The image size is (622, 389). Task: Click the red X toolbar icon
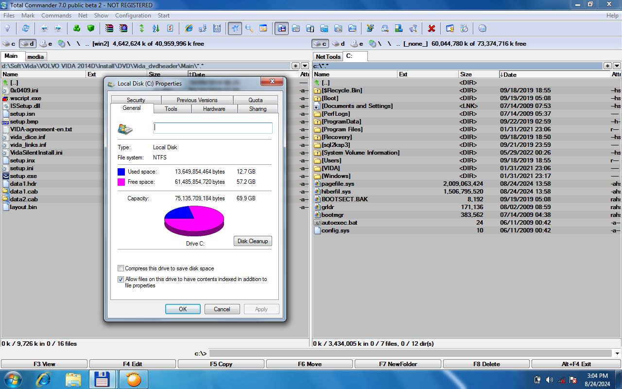(431, 28)
